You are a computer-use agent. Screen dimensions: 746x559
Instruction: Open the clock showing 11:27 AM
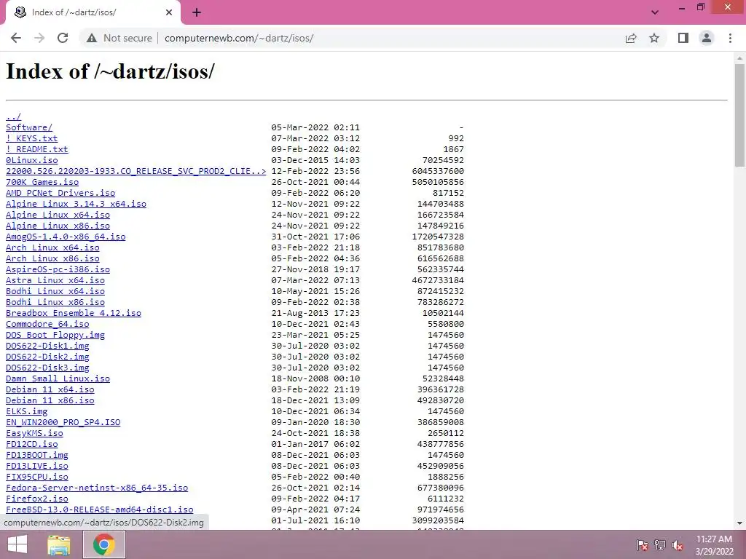point(714,544)
